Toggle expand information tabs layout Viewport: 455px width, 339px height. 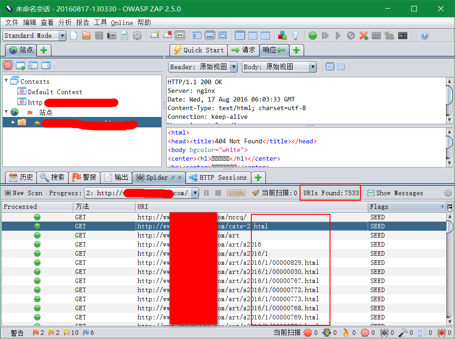click(x=210, y=35)
